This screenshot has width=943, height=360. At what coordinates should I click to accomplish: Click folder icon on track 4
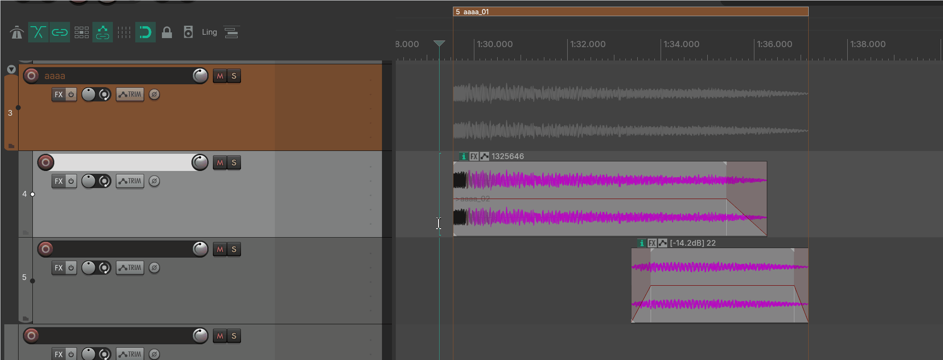pyautogui.click(x=25, y=233)
